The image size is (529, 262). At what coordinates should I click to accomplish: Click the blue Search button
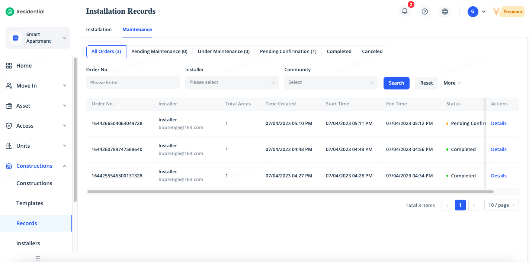click(396, 83)
